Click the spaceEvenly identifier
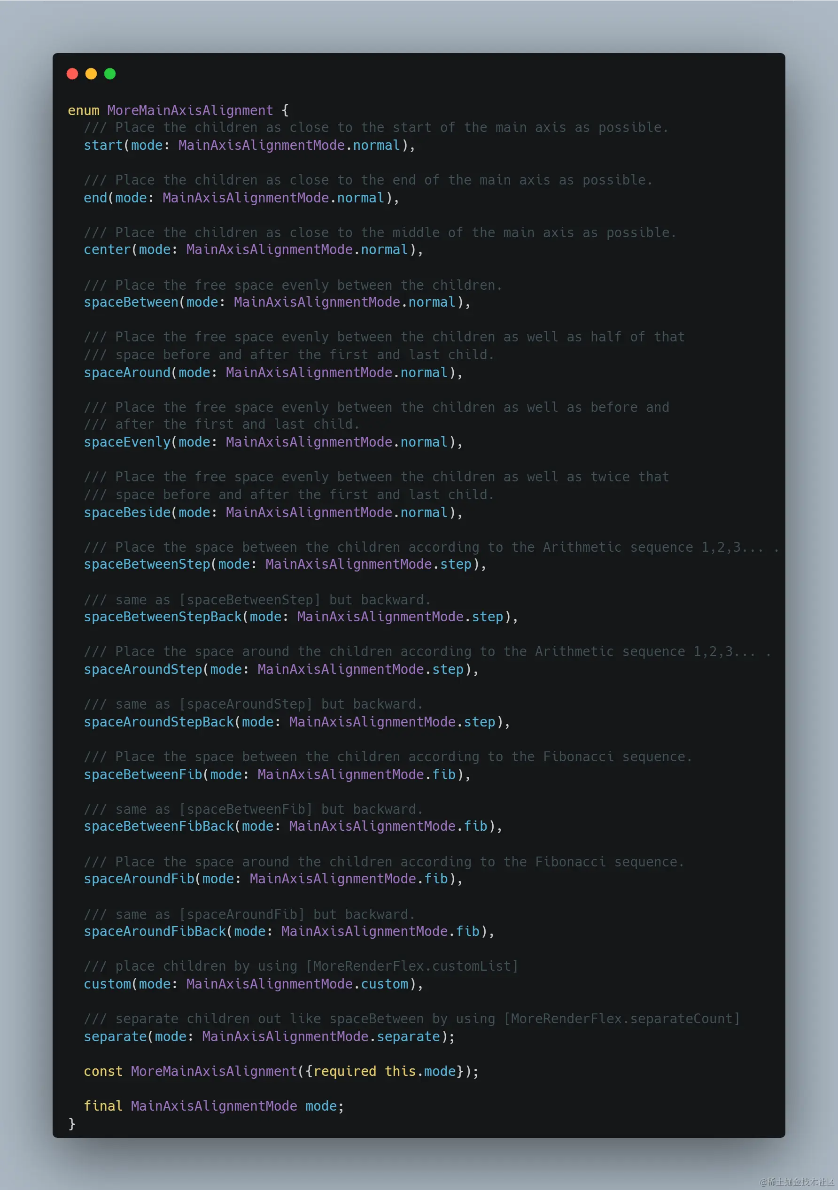This screenshot has height=1190, width=838. (126, 442)
